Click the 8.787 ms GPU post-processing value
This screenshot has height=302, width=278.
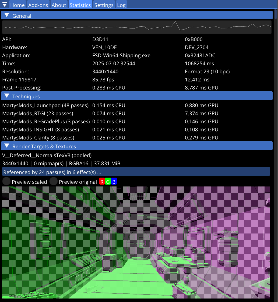[202, 88]
